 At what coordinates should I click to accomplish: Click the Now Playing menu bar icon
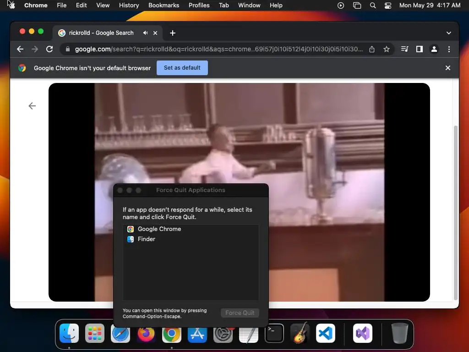(x=341, y=5)
